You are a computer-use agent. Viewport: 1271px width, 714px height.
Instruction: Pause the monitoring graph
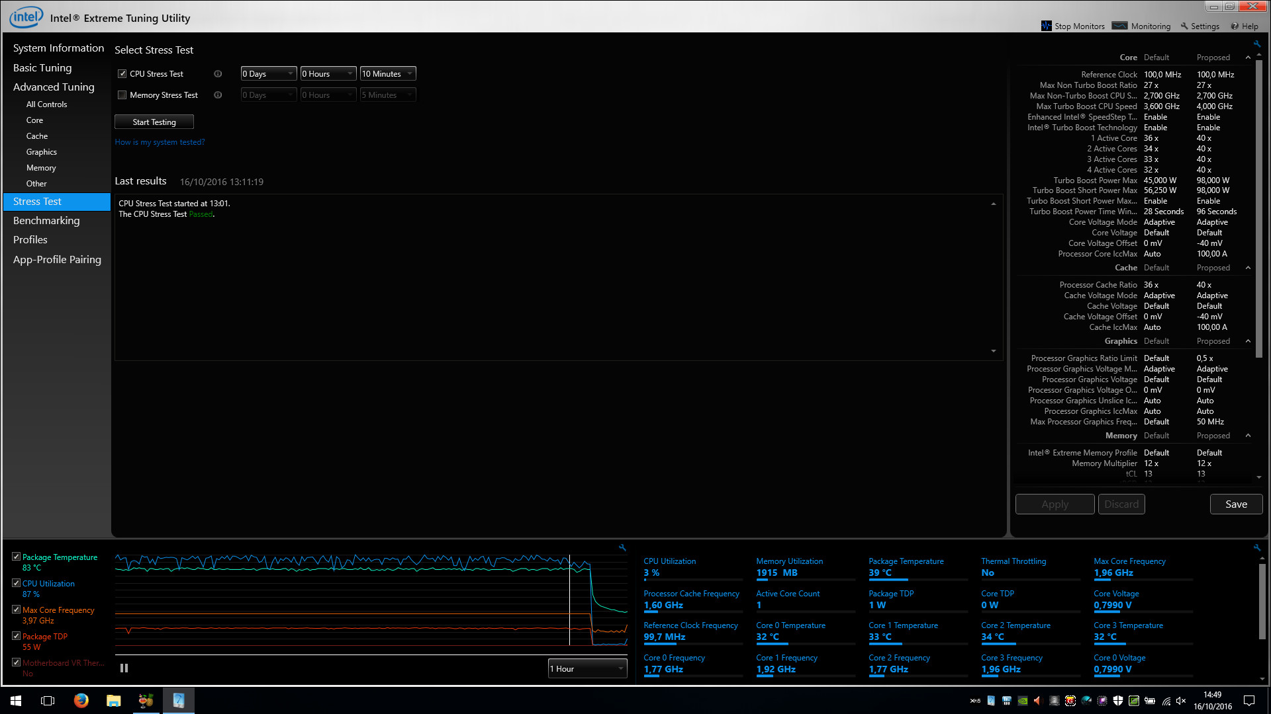coord(124,668)
